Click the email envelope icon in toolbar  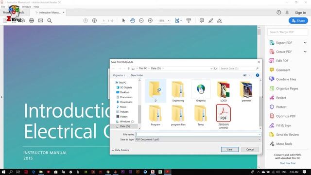click(x=40, y=20)
